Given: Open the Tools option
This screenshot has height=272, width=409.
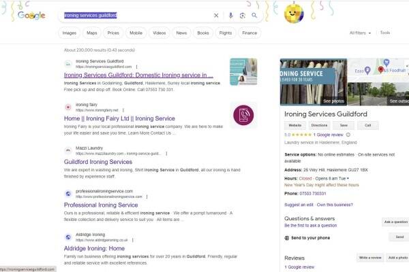Looking at the screenshot, I should (385, 33).
